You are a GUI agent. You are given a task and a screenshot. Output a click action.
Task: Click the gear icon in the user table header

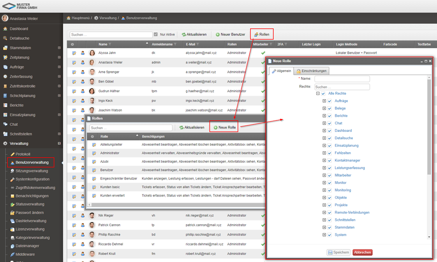(x=73, y=44)
